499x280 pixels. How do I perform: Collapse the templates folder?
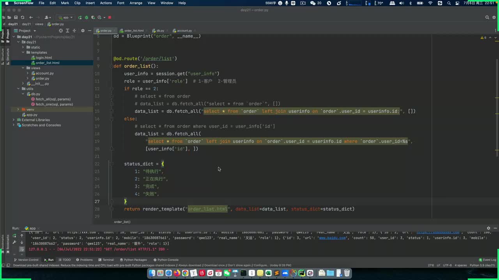(23, 52)
